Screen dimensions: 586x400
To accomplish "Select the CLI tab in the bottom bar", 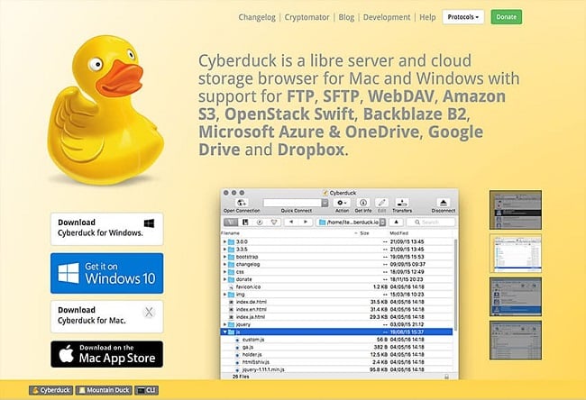I will click(146, 390).
